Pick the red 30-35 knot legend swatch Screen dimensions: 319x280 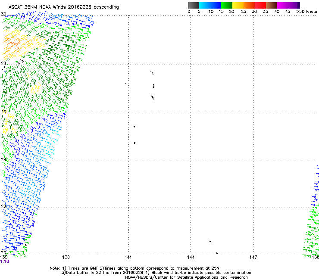[x=260, y=5]
